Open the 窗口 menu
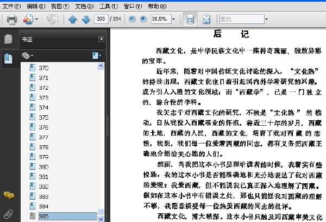 pos(133,7)
